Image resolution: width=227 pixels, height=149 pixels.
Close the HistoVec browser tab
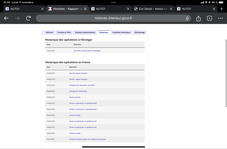click(85, 9)
